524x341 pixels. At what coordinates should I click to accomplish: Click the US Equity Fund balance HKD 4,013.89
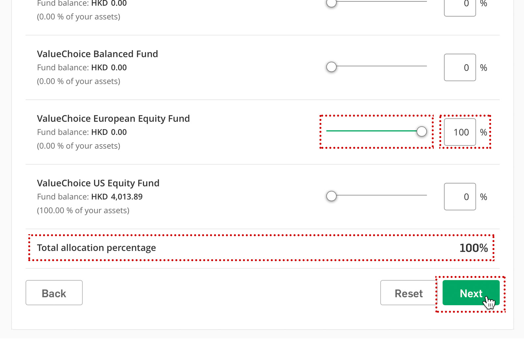click(117, 197)
